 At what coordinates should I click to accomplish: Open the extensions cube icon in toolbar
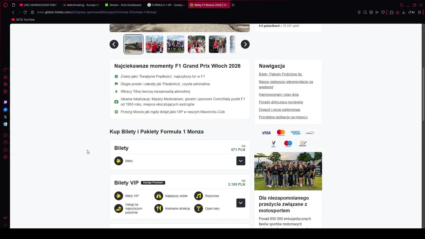[392, 12]
